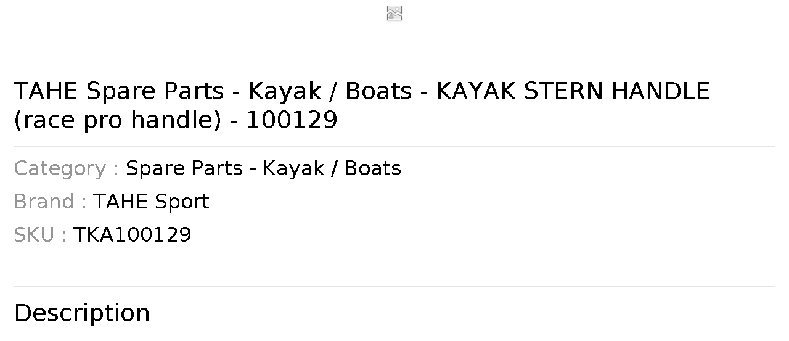Click the product title heading
The height and width of the screenshot is (341, 789).
(x=362, y=105)
